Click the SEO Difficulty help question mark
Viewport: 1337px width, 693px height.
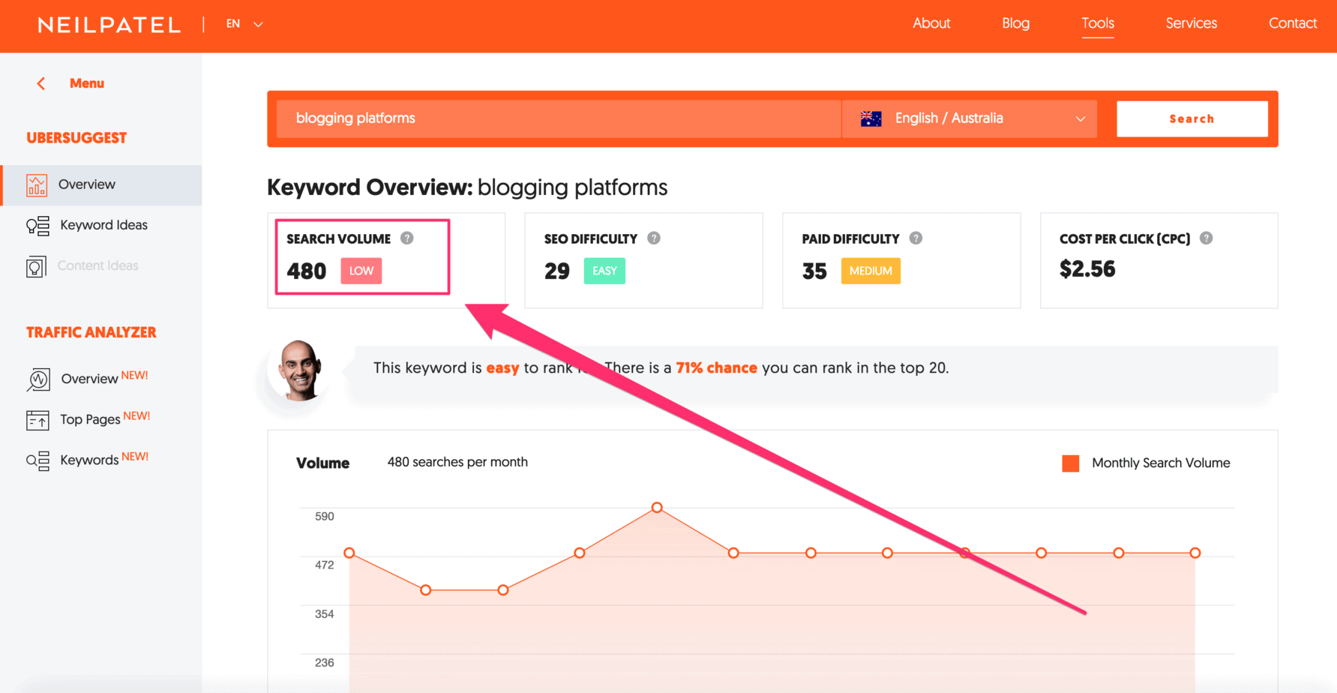653,238
